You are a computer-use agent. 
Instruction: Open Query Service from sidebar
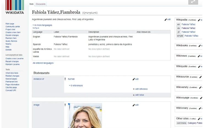(11, 41)
